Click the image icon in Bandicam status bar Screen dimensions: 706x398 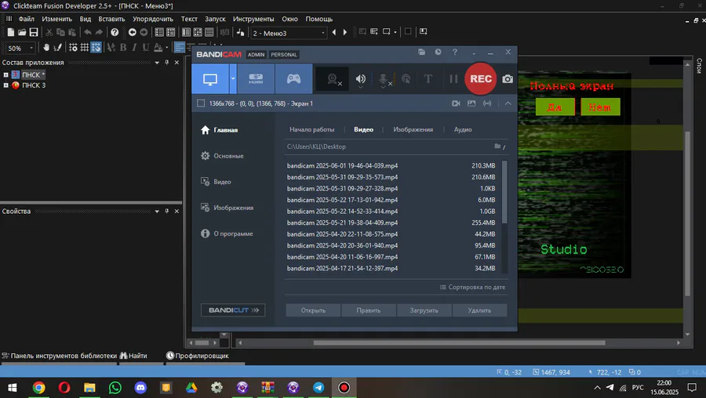pyautogui.click(x=471, y=103)
